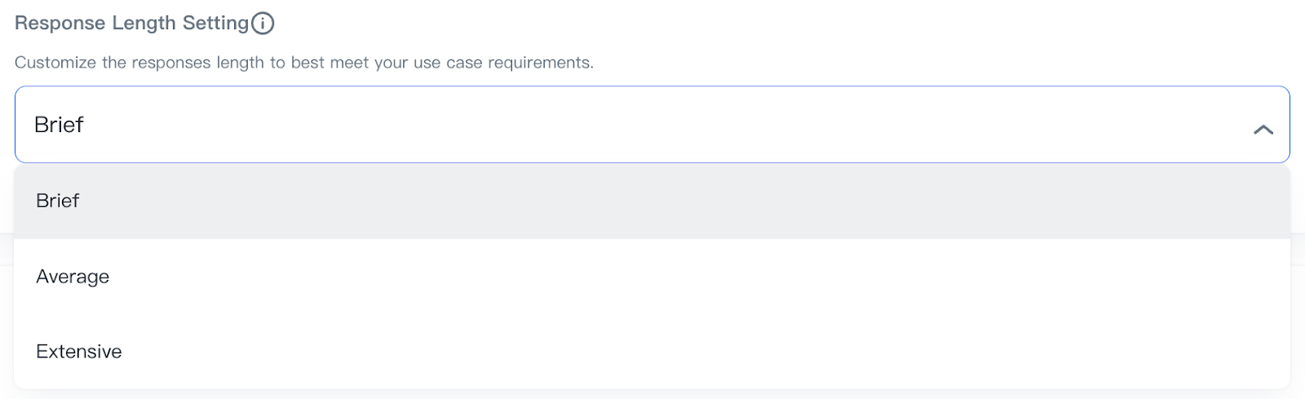Collapse the dropdown using the chevron arrow
This screenshot has height=399, width=1305.
1263,129
